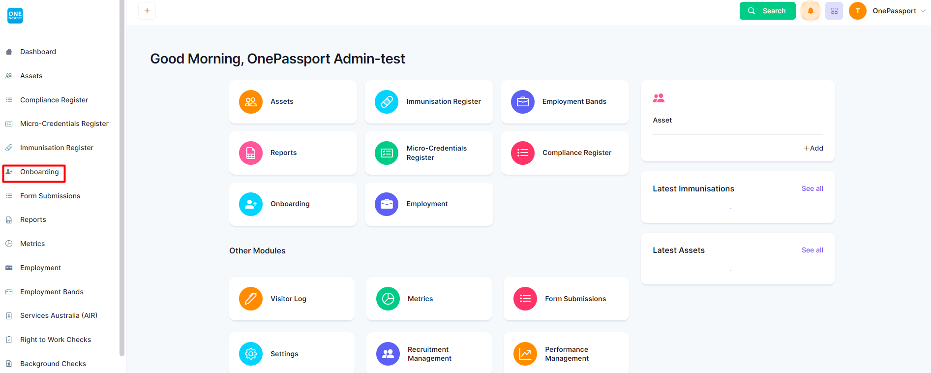Open Employment Bands in the sidebar
The image size is (931, 373).
[52, 292]
